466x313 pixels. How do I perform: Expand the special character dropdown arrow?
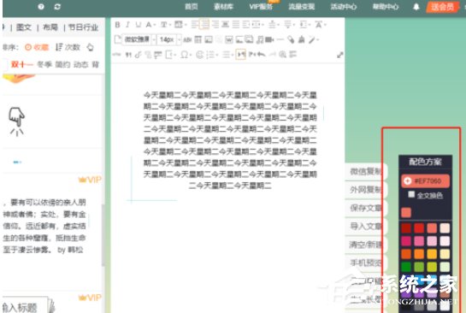pos(191,55)
